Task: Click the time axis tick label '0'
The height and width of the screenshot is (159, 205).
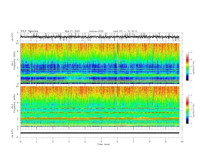Action: pyautogui.click(x=20, y=142)
